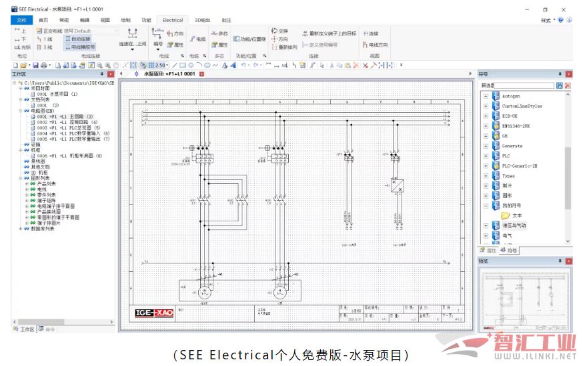Pin the 工作区 workspace panel

tap(101, 74)
